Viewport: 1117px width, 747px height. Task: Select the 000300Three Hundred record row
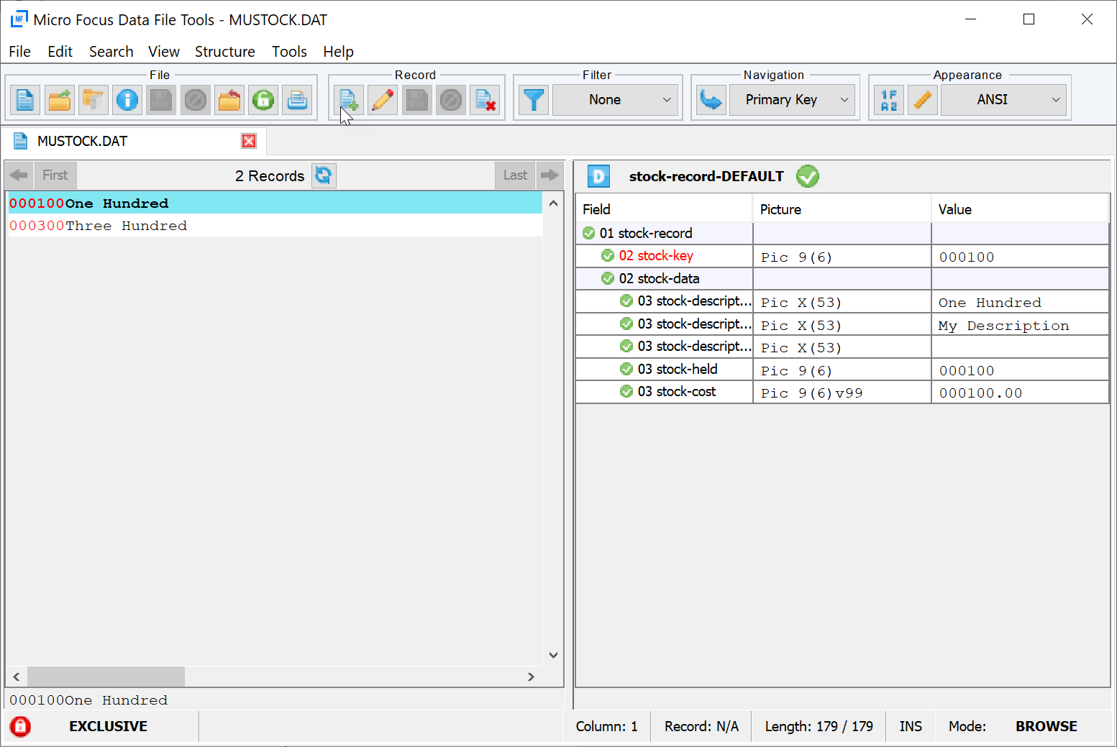[x=98, y=225]
